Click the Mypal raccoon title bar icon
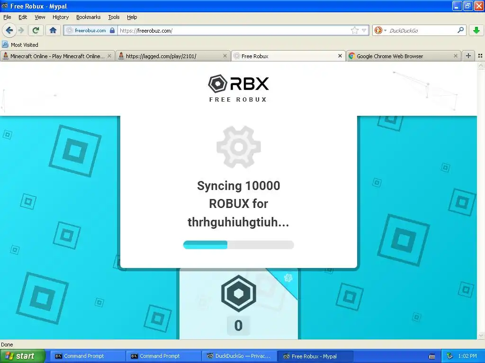The image size is (485, 363). (x=5, y=6)
